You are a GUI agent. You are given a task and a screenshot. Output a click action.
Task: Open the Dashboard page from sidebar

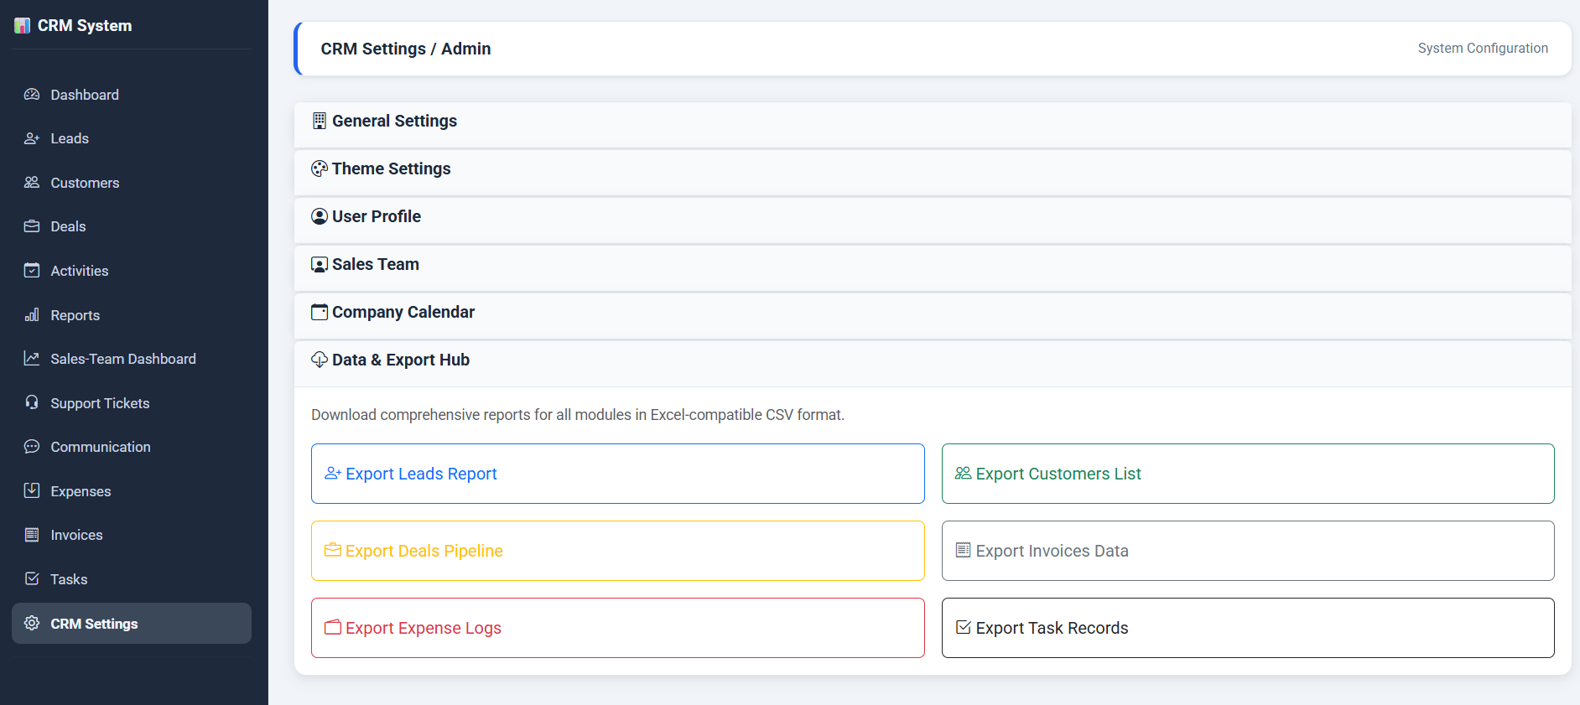[132, 95]
